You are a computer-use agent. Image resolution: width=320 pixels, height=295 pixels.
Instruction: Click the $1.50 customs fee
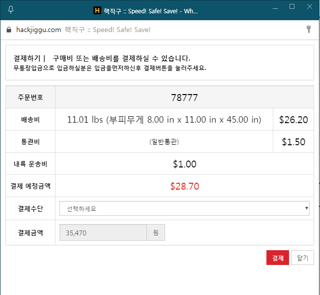pyautogui.click(x=293, y=142)
